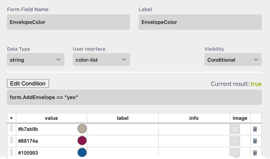Delete the #105993 row with trash icon
The image size is (270, 159).
tap(255, 153)
